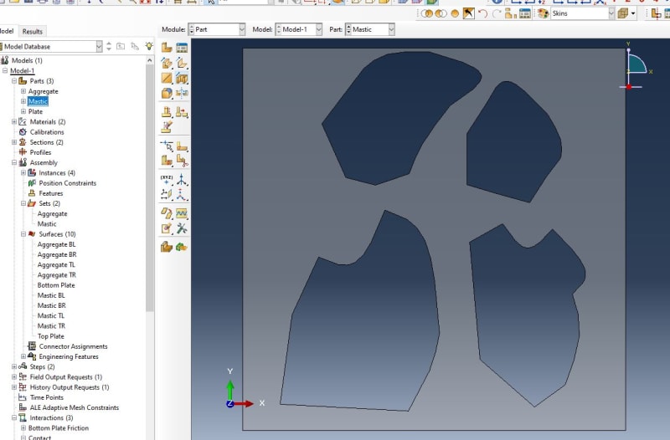The width and height of the screenshot is (670, 440).
Task: Expand the Engineering Features node
Action: pyautogui.click(x=23, y=356)
